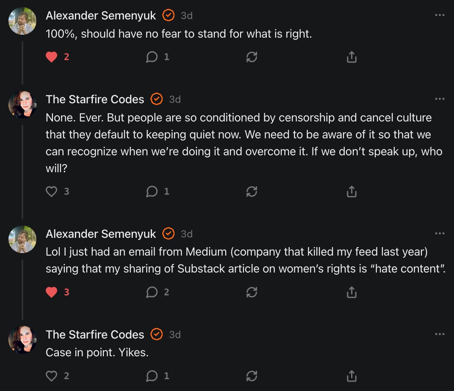The width and height of the screenshot is (454, 391).
Task: Open replies on the Medium email comment
Action: pyautogui.click(x=152, y=292)
